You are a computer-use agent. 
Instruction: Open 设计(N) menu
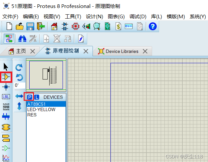click(95, 17)
